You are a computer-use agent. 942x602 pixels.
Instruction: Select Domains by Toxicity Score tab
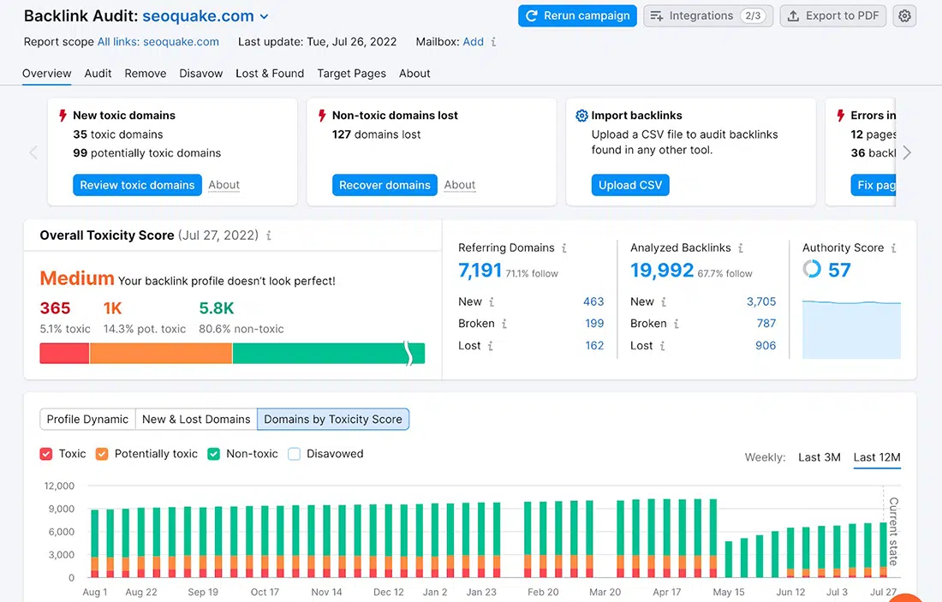[x=333, y=420]
